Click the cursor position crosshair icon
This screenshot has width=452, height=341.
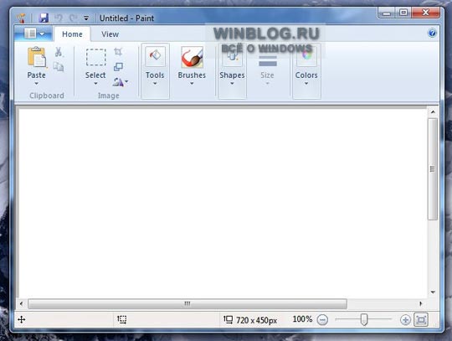22,320
